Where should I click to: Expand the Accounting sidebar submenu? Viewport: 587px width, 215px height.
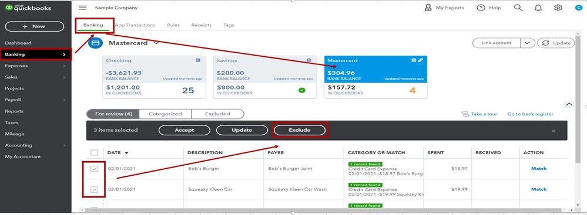point(65,145)
